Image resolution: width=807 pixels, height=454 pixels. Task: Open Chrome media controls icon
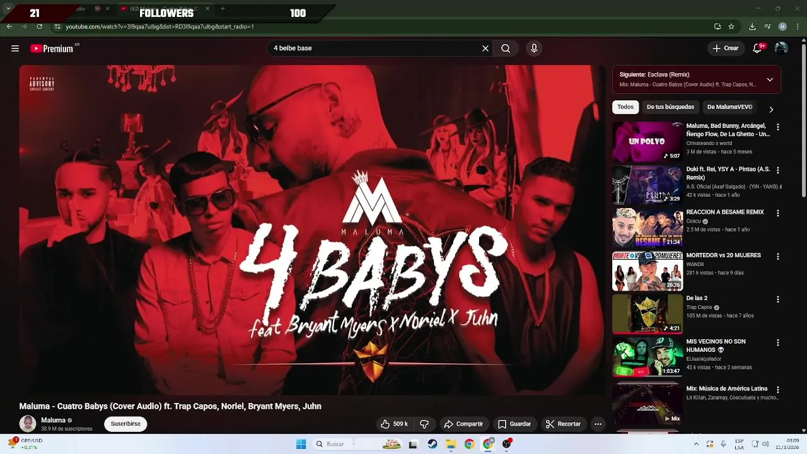point(767,26)
